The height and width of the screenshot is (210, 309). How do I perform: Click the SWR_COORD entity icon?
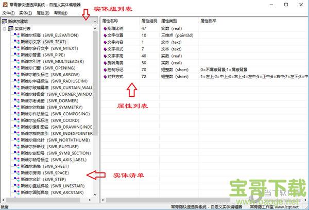click(16, 120)
